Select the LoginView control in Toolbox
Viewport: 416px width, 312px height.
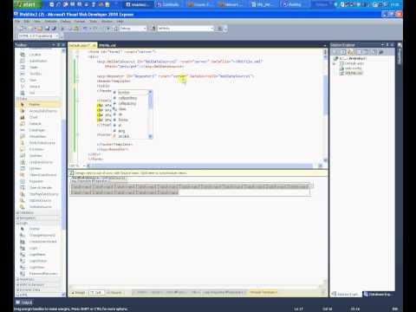pos(37,267)
